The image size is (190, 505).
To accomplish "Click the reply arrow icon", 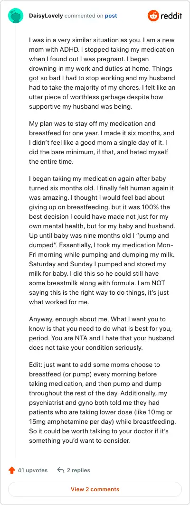I will [61, 470].
